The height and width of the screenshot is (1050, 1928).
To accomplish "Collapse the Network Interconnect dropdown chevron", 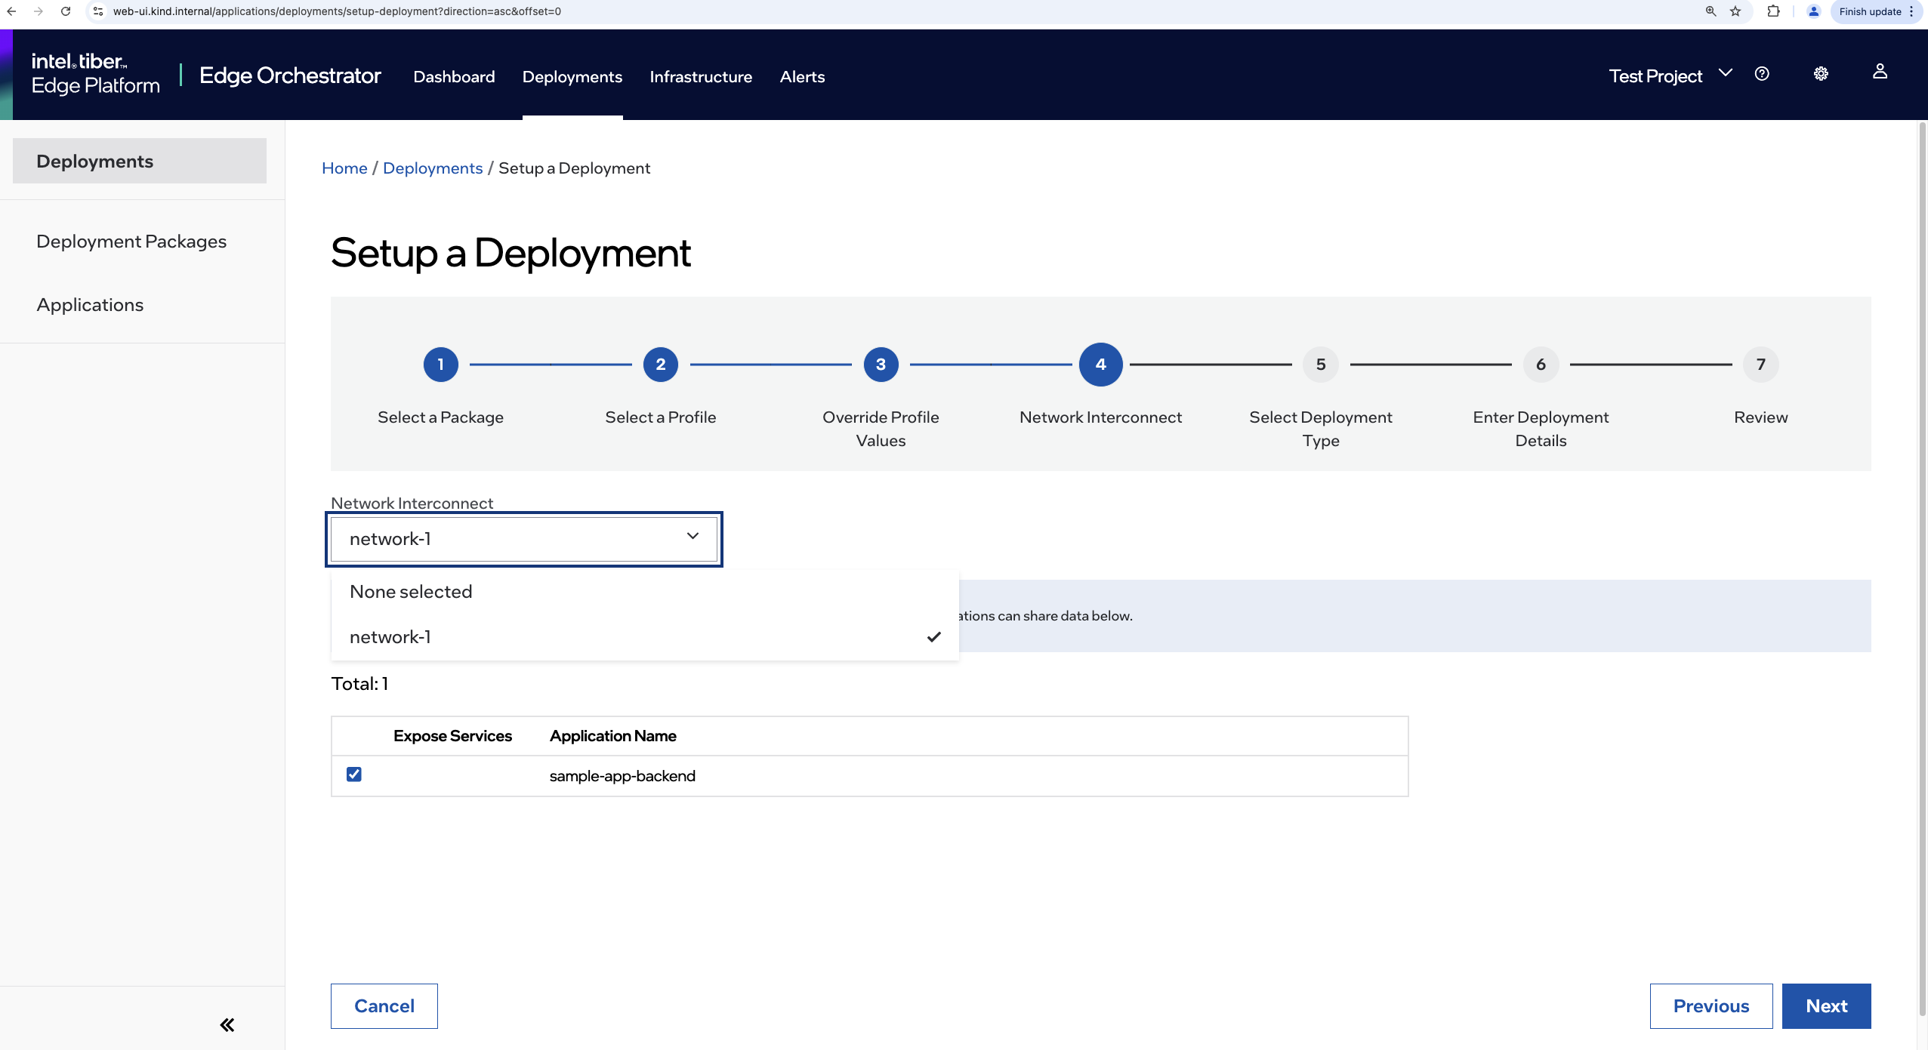I will point(693,537).
